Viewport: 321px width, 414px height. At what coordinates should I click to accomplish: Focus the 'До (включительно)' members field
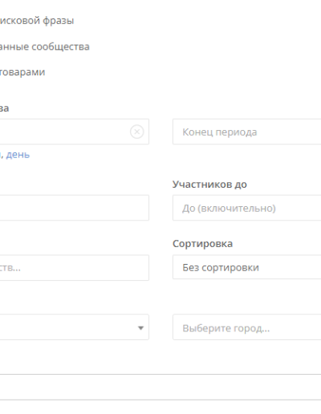coord(247,208)
